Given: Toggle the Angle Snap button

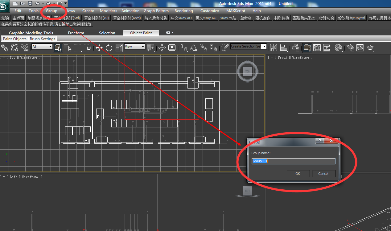Looking at the screenshot, I should coord(193,47).
